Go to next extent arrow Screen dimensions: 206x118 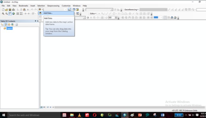click(29, 14)
